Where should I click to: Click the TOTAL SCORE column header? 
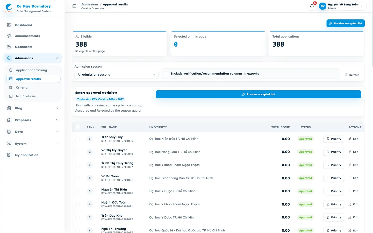point(281,127)
